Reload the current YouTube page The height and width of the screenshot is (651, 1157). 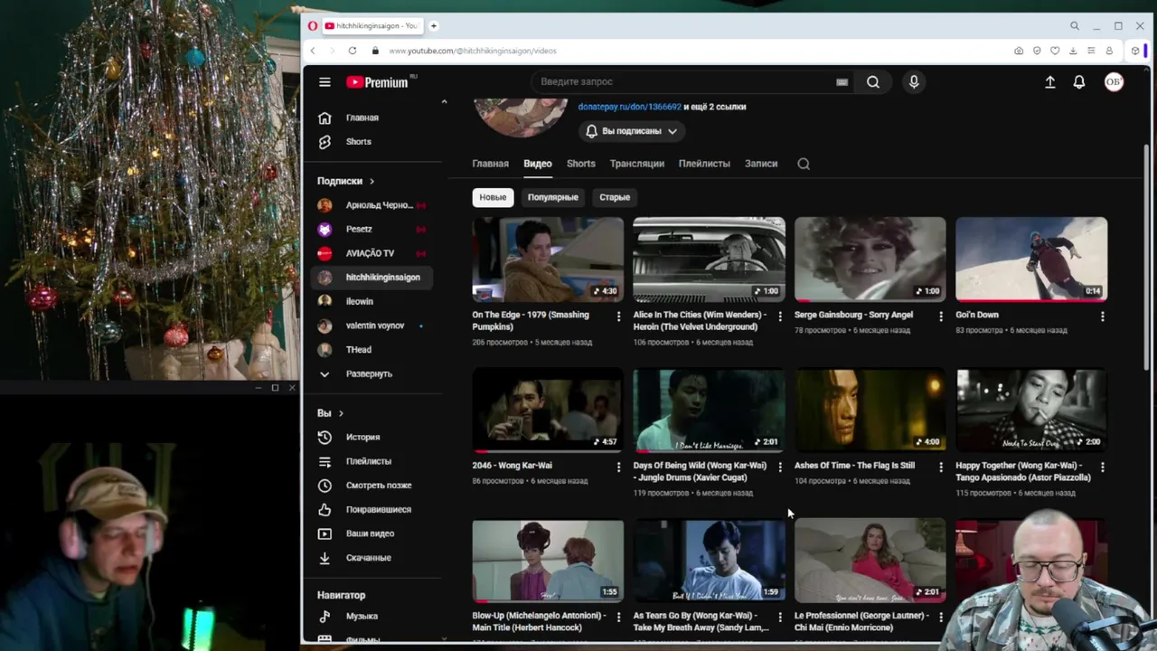coord(352,51)
